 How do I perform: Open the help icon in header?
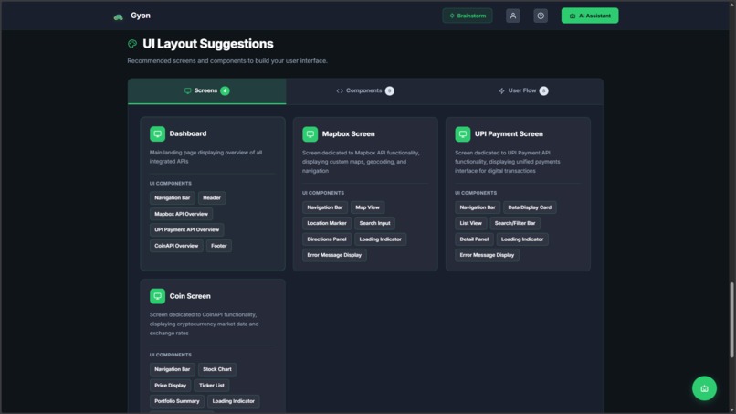click(541, 16)
